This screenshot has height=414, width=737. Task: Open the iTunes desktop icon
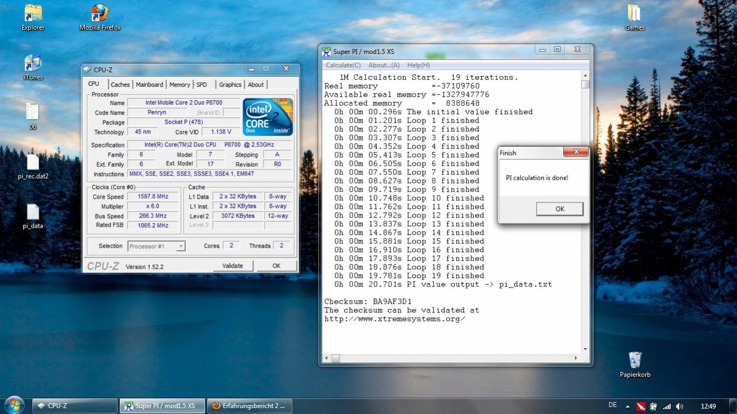tap(33, 67)
